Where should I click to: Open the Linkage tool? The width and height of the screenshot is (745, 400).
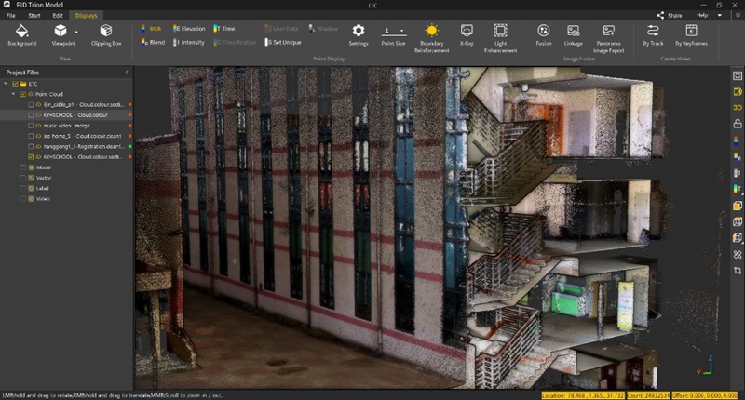[x=574, y=35]
